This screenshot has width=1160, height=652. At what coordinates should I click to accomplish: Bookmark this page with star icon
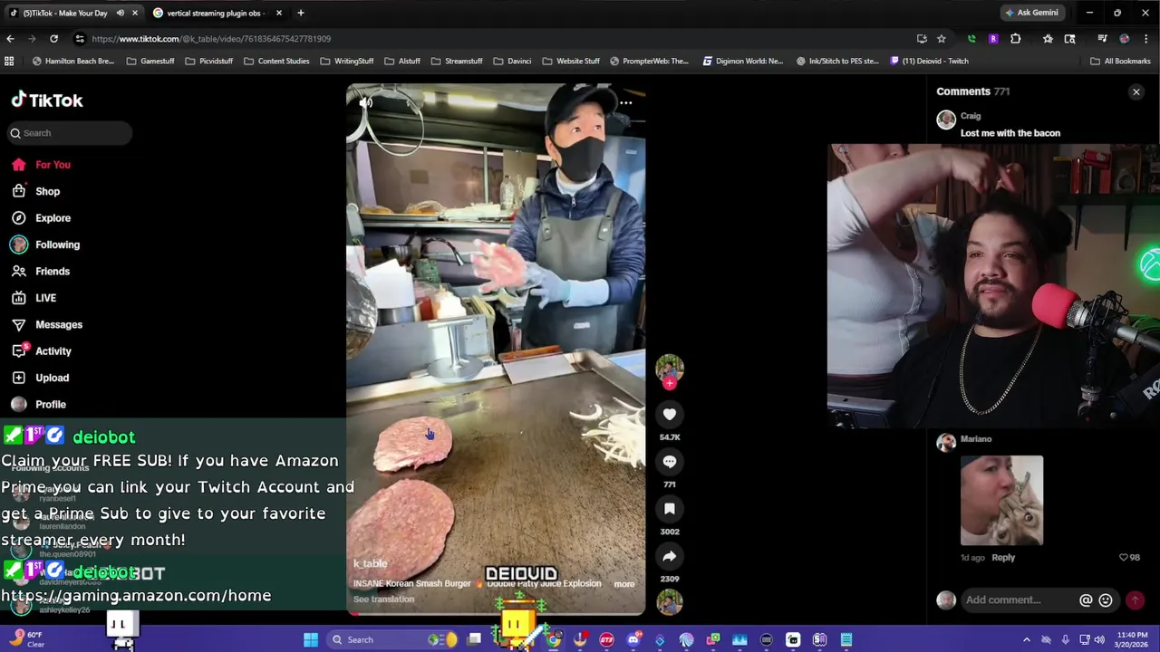(x=942, y=39)
